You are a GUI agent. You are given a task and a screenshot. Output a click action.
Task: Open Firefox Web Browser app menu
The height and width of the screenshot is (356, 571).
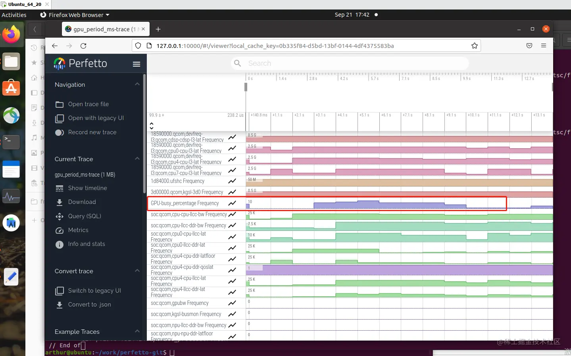coord(75,15)
